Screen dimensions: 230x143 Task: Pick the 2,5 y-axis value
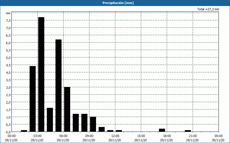click(x=8, y=95)
